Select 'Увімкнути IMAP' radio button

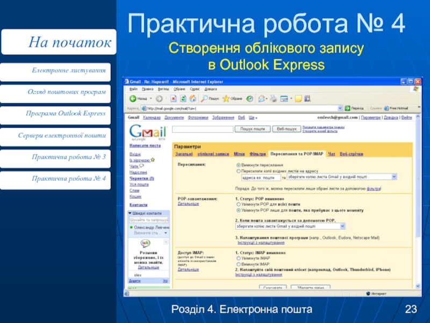[238, 258]
